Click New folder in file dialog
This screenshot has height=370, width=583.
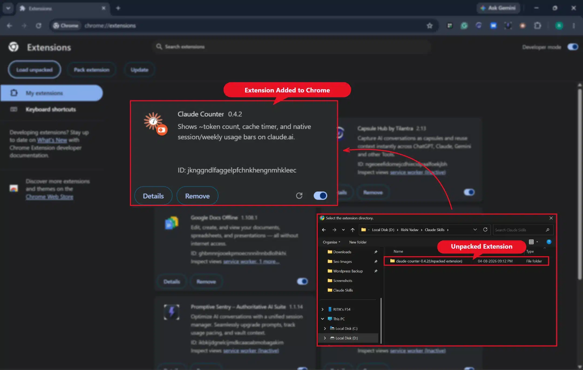tap(358, 242)
